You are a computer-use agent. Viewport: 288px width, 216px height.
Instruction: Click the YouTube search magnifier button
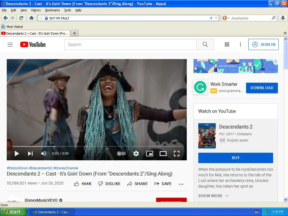coord(205,44)
